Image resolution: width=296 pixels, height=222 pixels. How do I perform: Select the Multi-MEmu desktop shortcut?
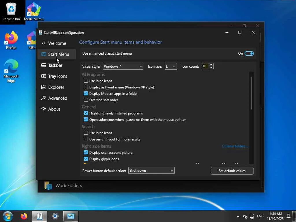click(x=34, y=12)
